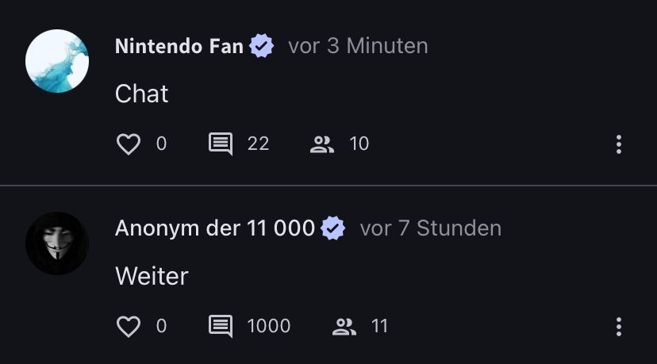Click the 1000 comments count
Viewport: 657px width, 364px height.
point(268,327)
